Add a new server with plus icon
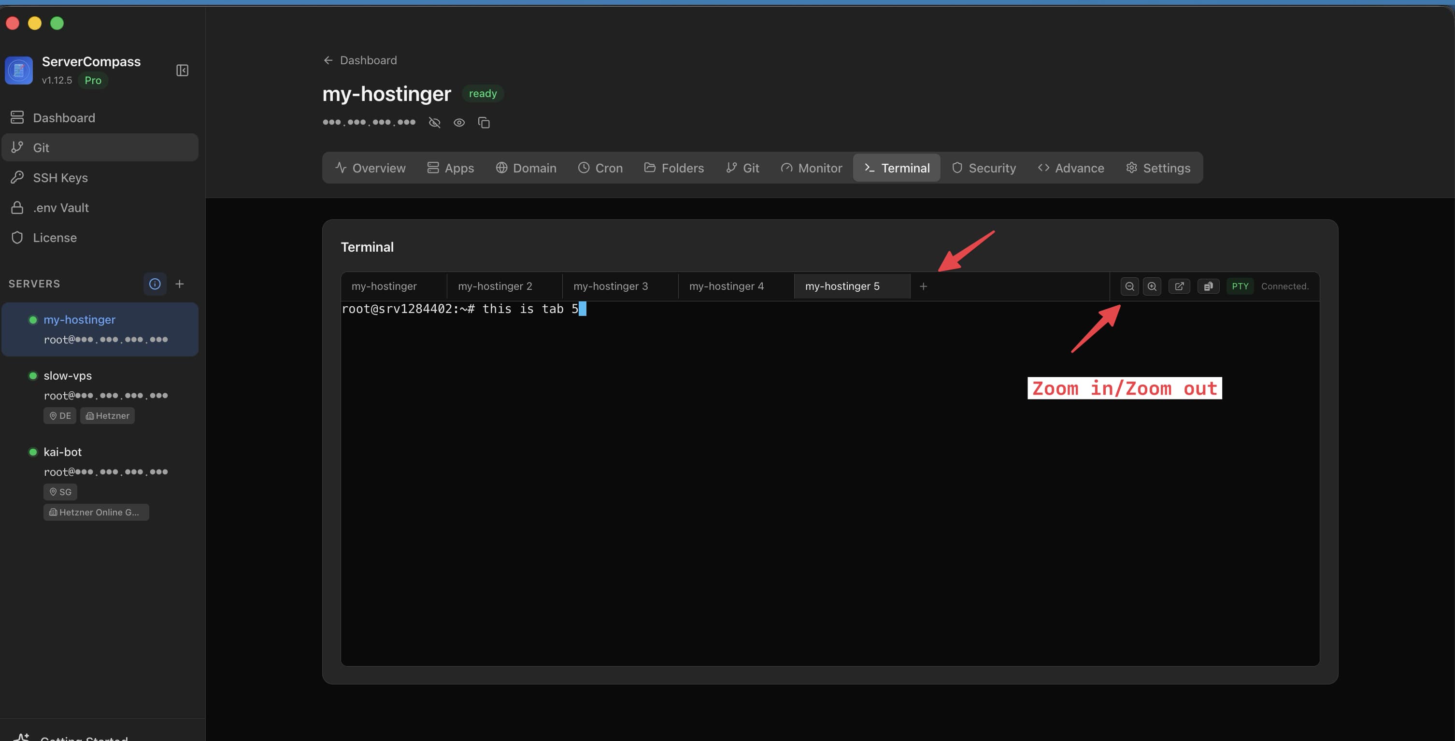This screenshot has height=741, width=1455. pos(180,284)
